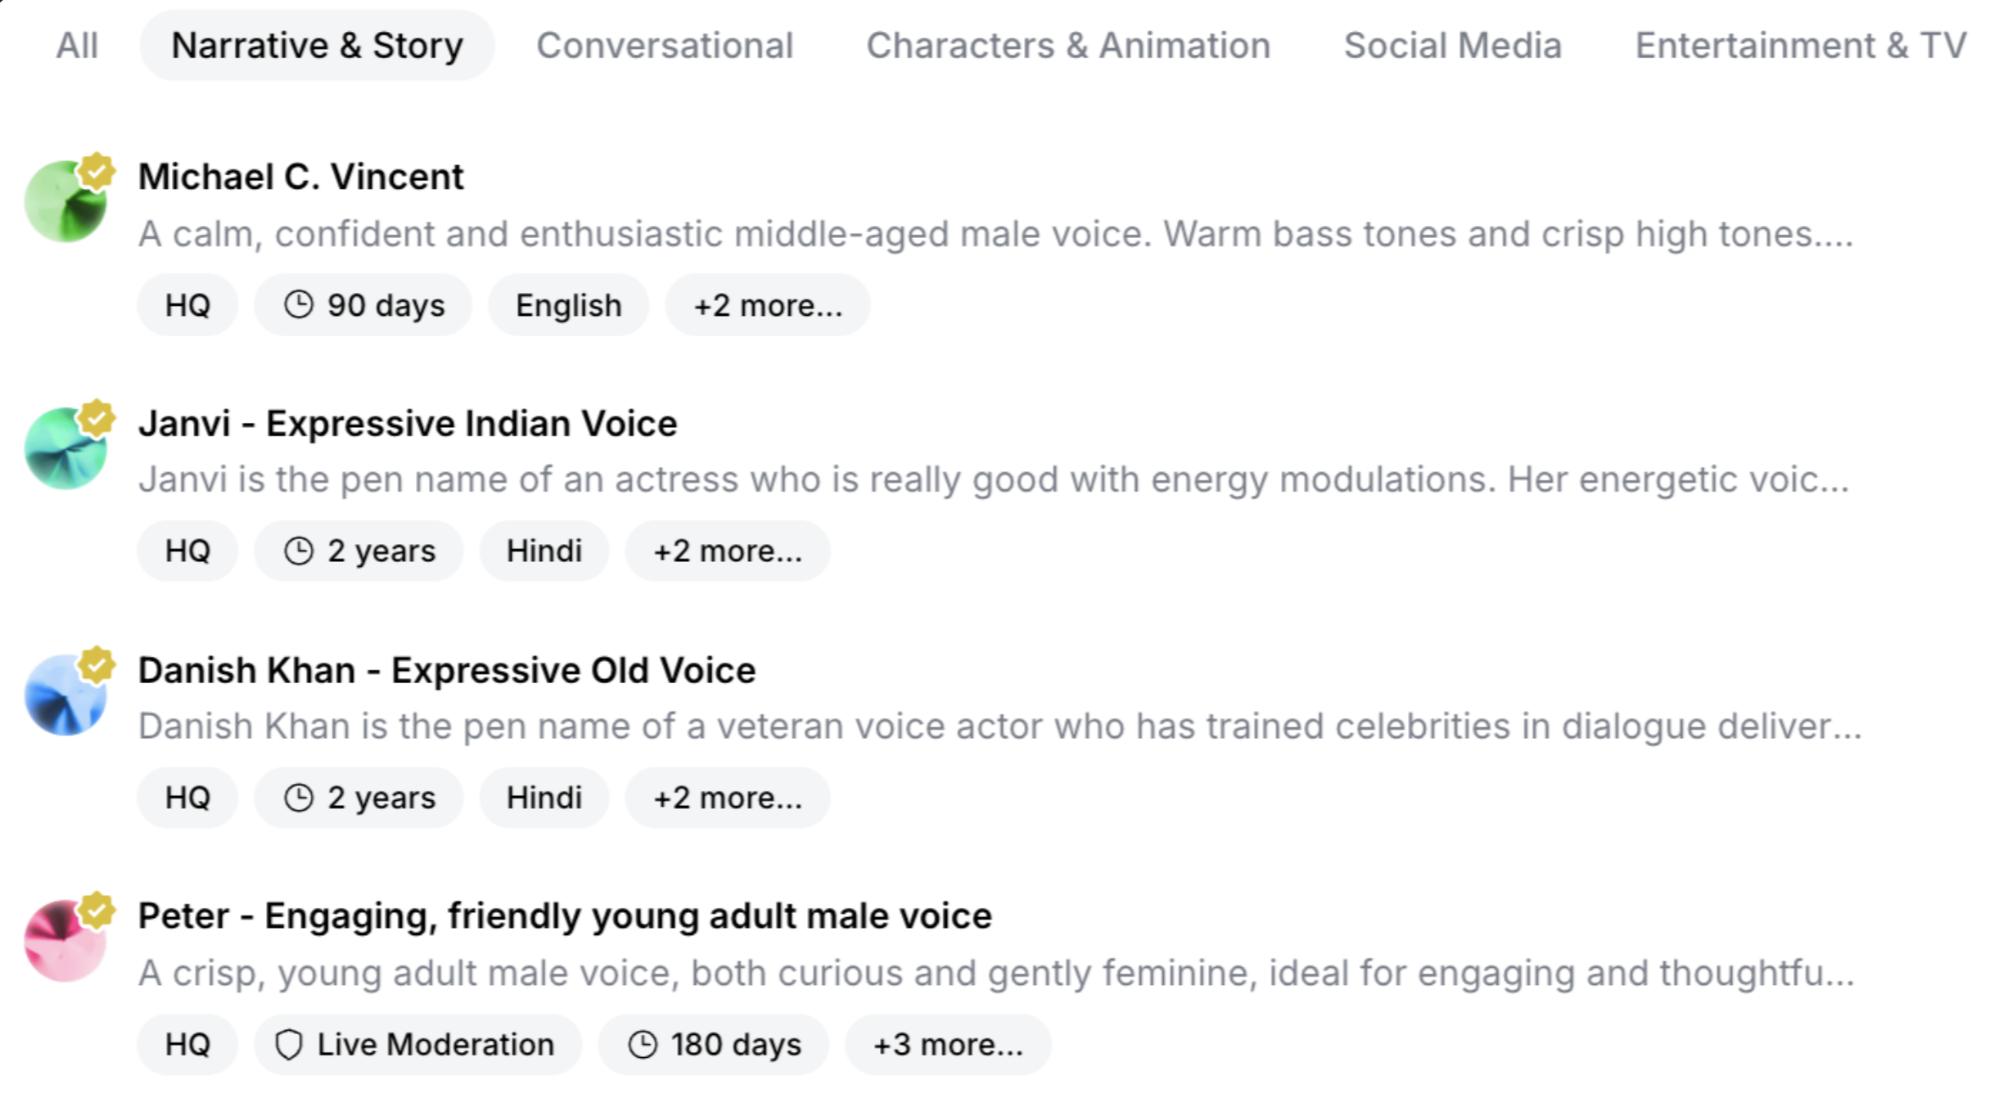Click Peter's pink voice avatar
This screenshot has width=2007, height=1102.
(64, 942)
